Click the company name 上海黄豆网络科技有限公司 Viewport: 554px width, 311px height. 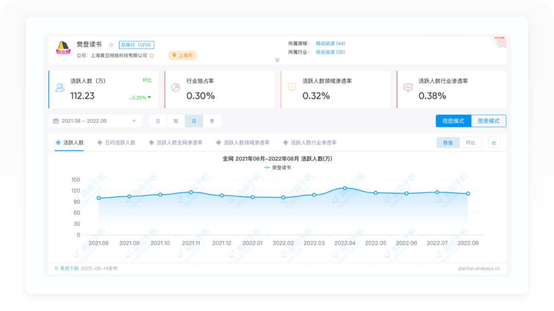(x=118, y=55)
